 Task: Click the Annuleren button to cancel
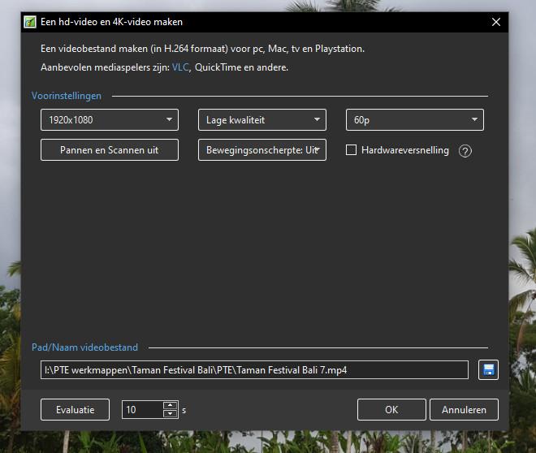coord(464,410)
